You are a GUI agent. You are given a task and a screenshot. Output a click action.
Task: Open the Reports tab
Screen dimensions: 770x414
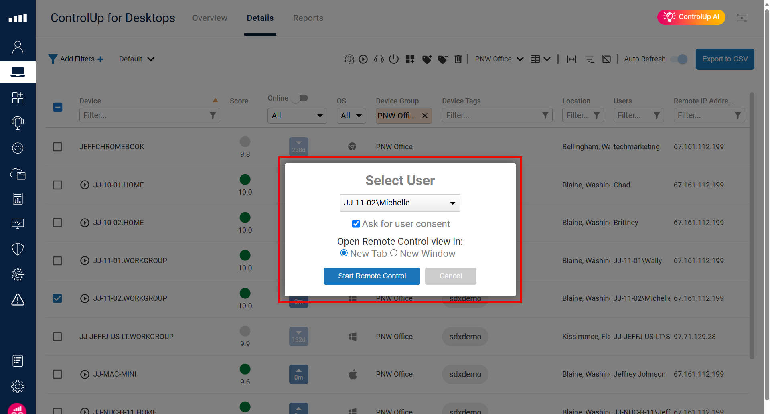(308, 18)
